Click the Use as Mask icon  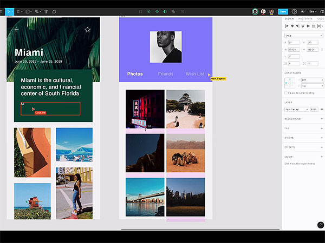165,11
